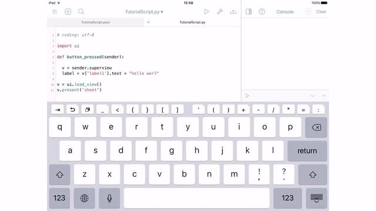This screenshot has height=211, width=376.
Task: Tap the battery indicator in status bar
Action: point(324,3)
